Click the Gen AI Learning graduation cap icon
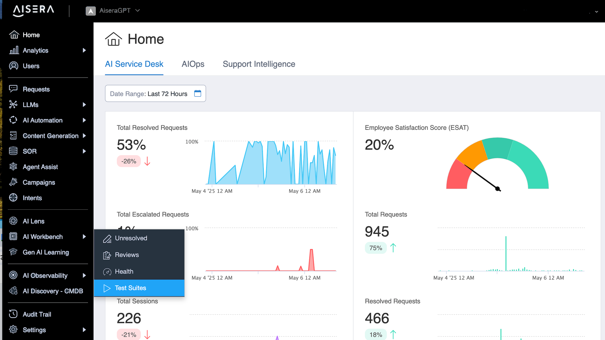Image resolution: width=605 pixels, height=340 pixels. tap(13, 252)
